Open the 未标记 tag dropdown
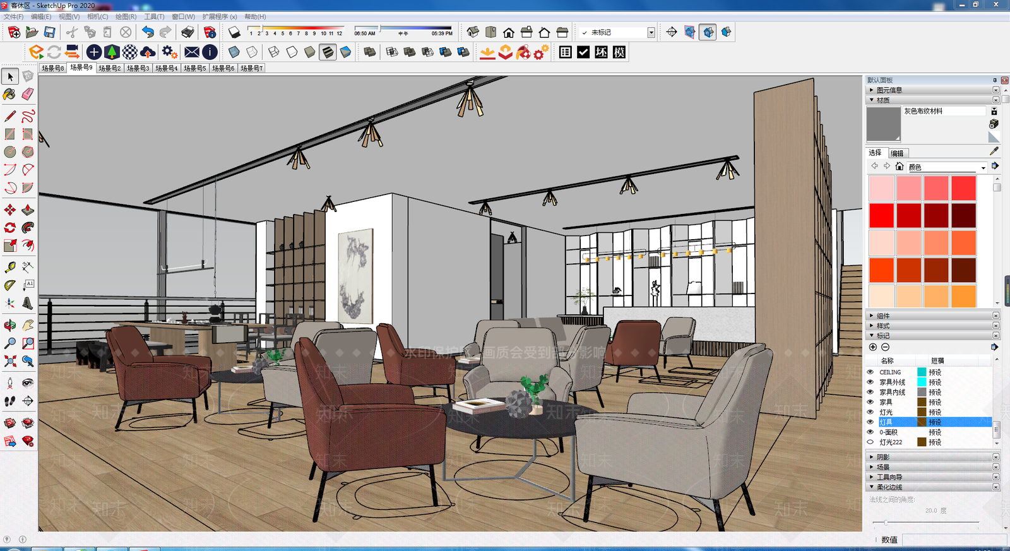This screenshot has width=1010, height=551. click(x=651, y=32)
